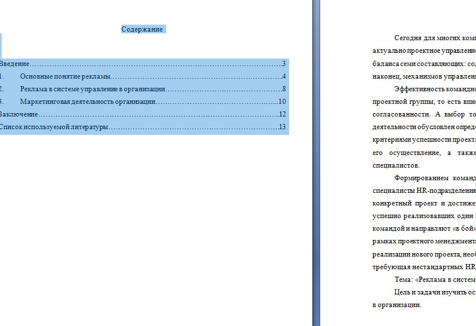The width and height of the screenshot is (476, 326).
Task: Click the 'Содержание' heading
Action: [x=142, y=29]
